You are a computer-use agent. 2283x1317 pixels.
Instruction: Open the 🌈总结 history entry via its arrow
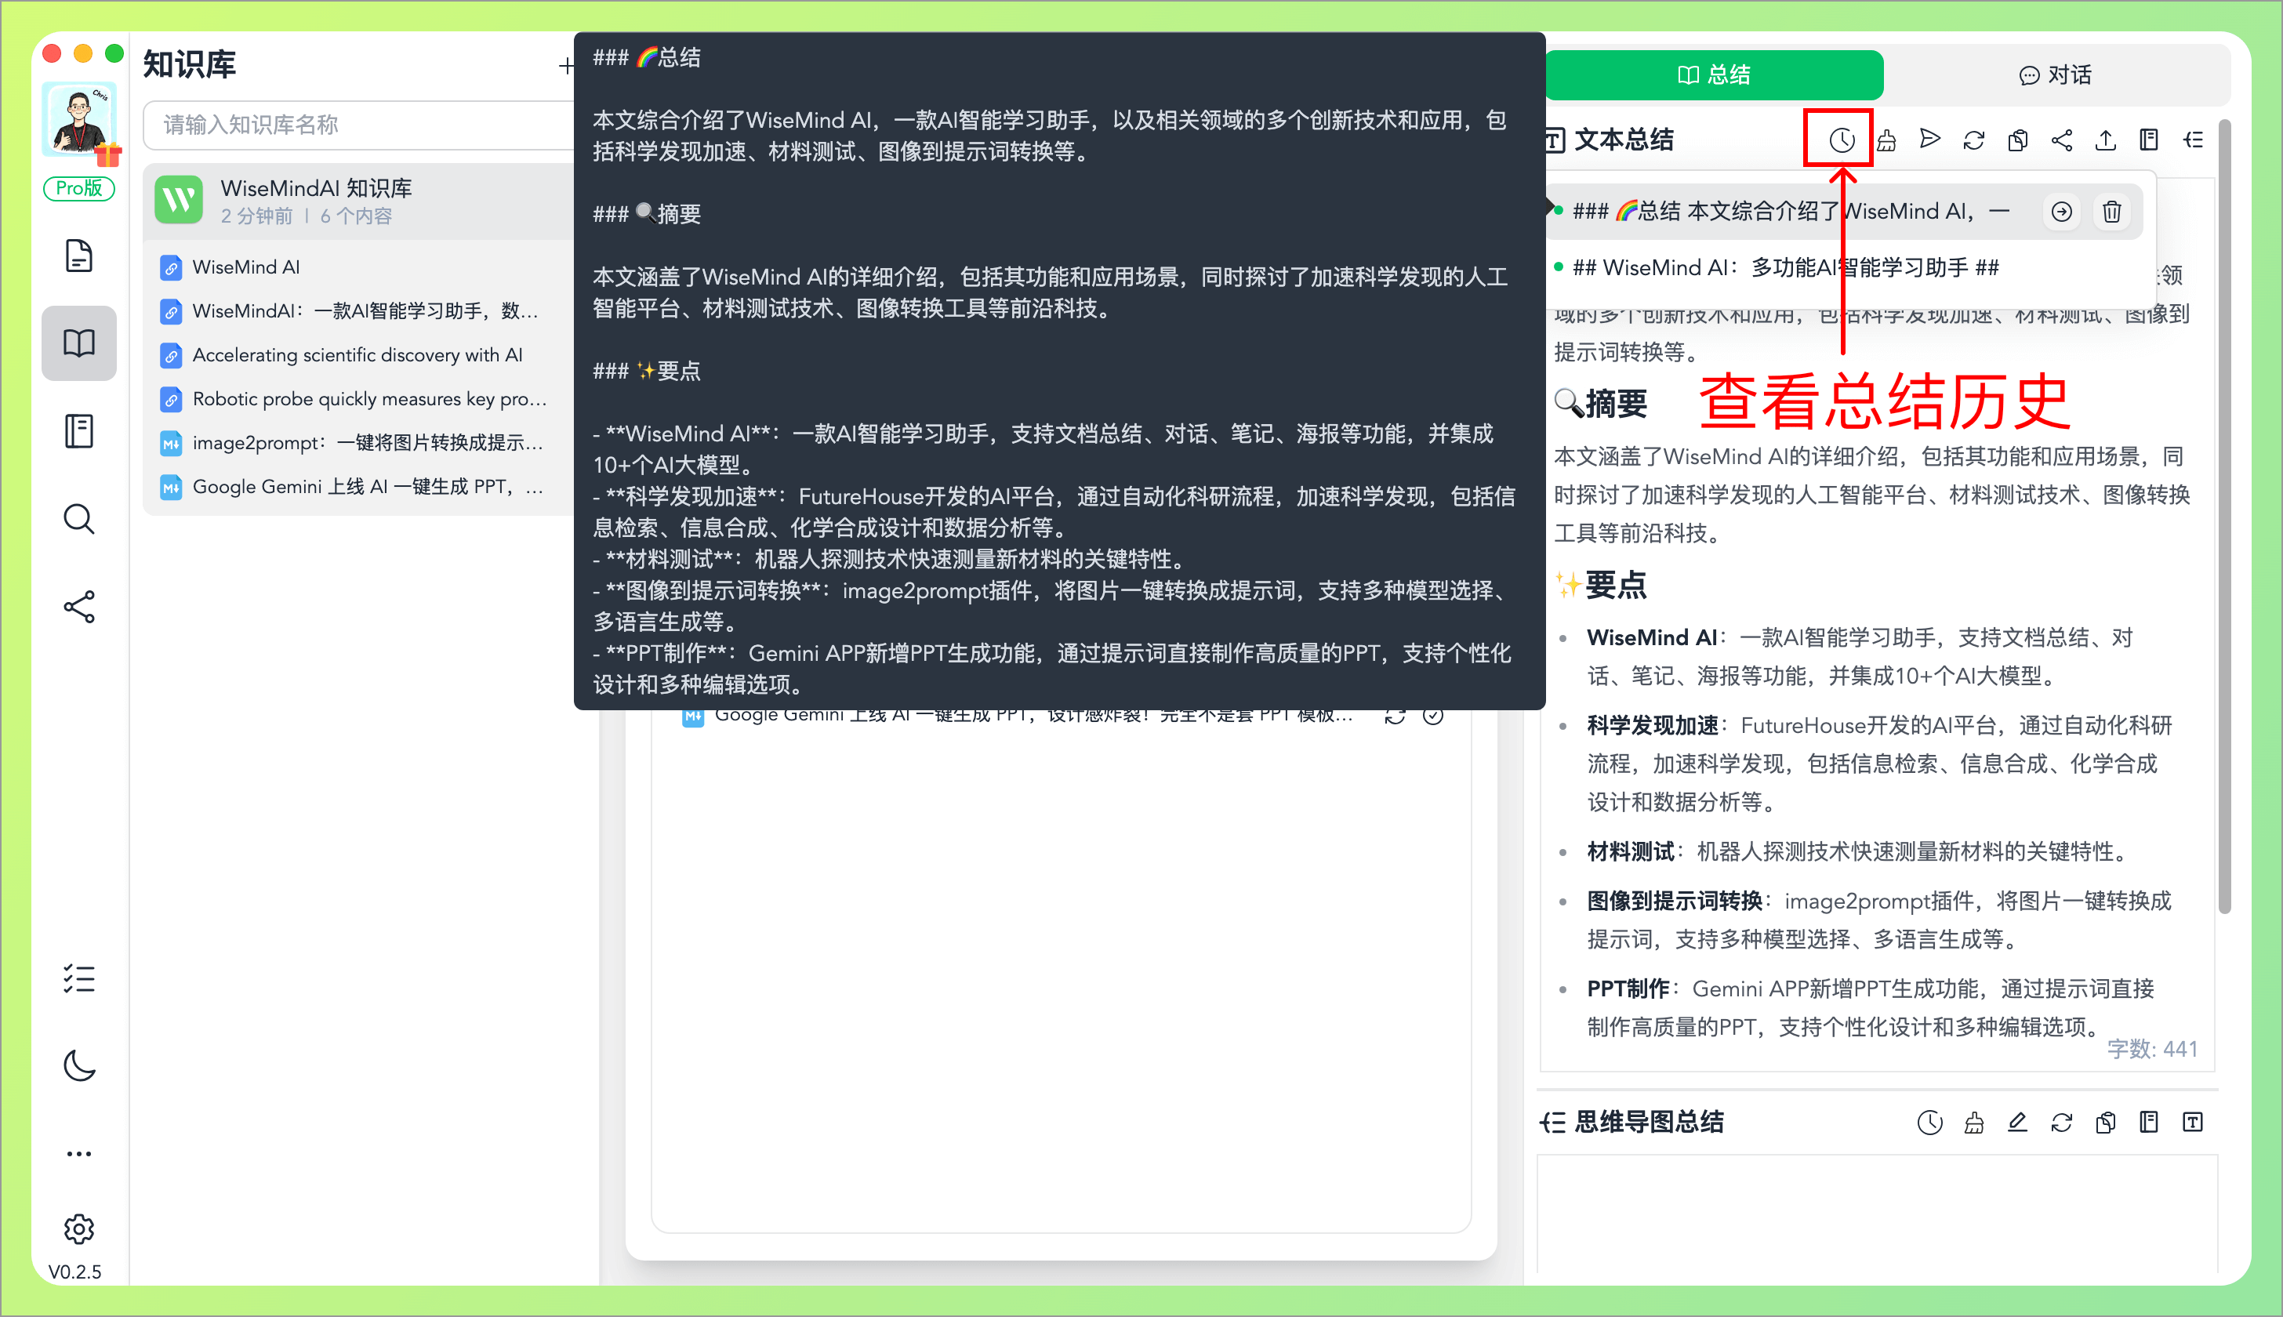pyautogui.click(x=2062, y=211)
